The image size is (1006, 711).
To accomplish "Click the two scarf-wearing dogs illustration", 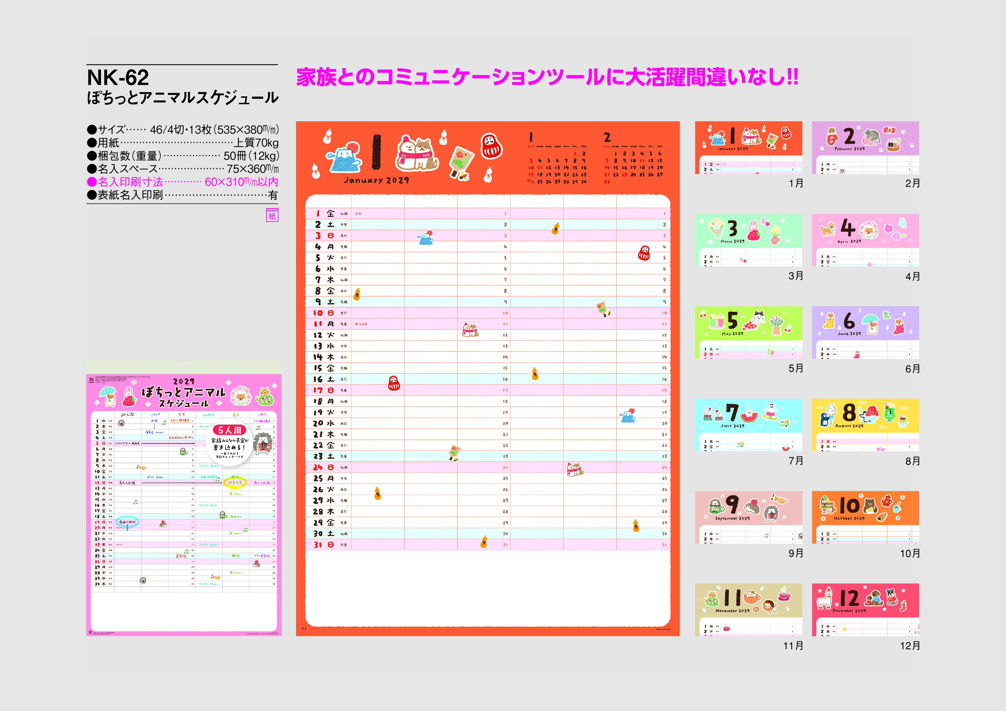I will (x=417, y=153).
